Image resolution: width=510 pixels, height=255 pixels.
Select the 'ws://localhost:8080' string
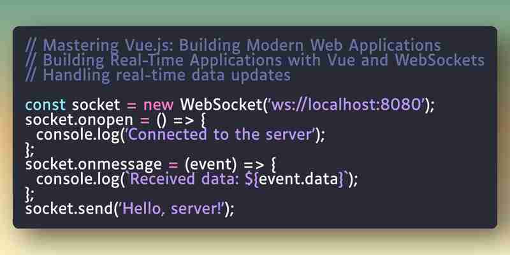(346, 105)
